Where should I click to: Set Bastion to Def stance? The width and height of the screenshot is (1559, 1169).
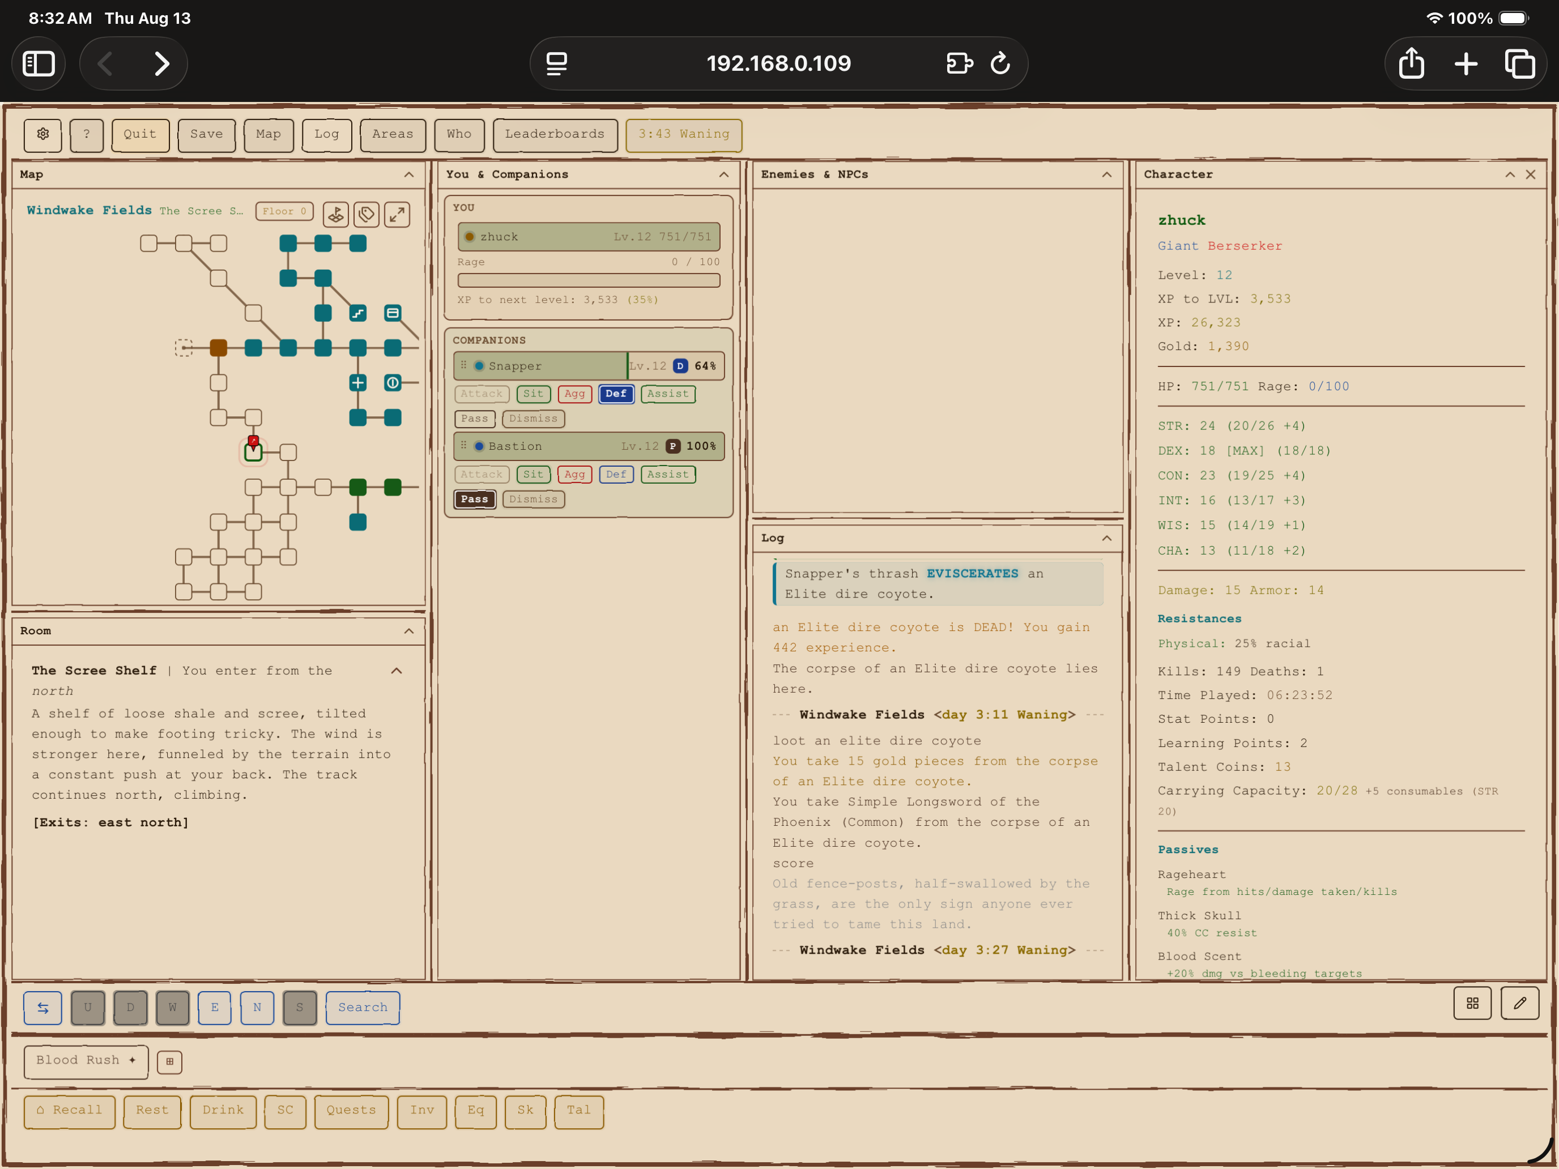coord(616,474)
